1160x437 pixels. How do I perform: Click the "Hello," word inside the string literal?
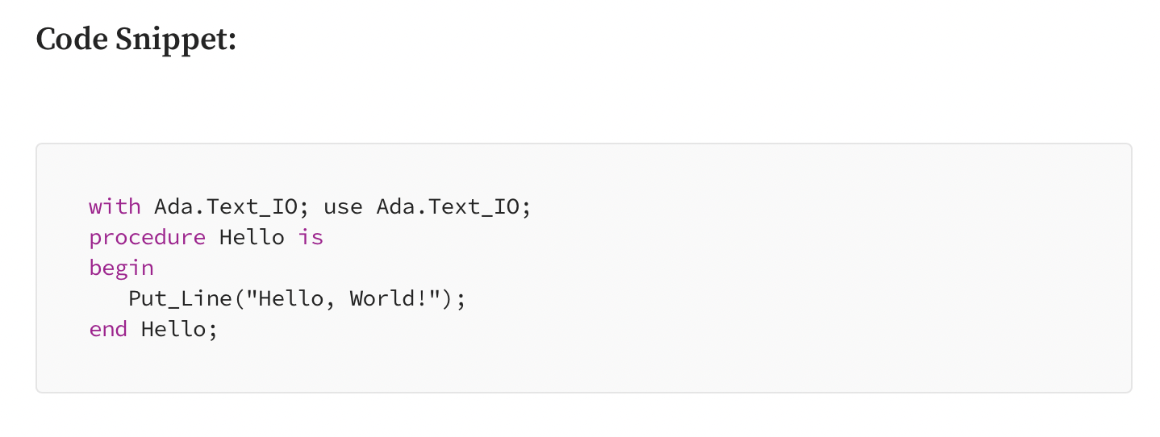pos(298,299)
